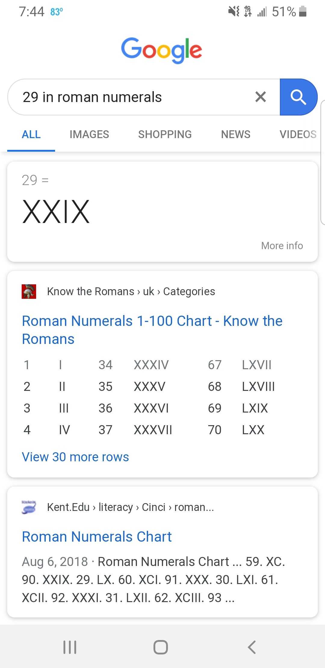Select the All results tab
This screenshot has height=668, width=325.
tap(31, 134)
